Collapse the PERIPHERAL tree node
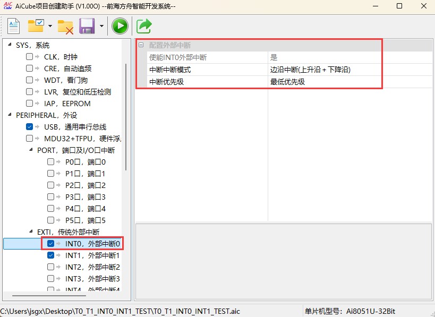This screenshot has height=317, width=435. pyautogui.click(x=10, y=114)
